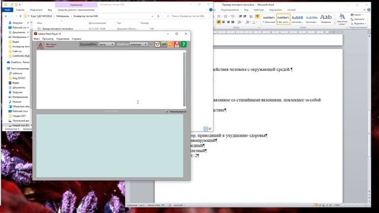Click the Explorer help icon under window controls

[211, 9]
